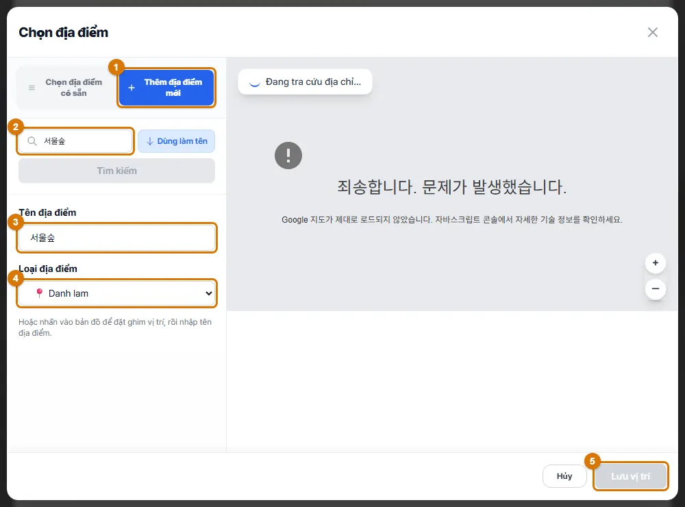This screenshot has height=507, width=685.
Task: Zoom out the map with minus button
Action: [x=656, y=288]
